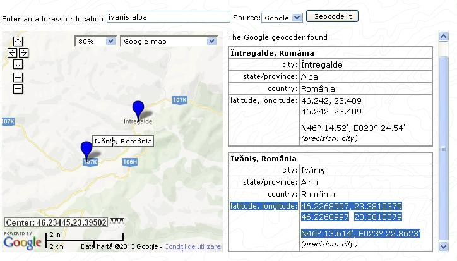
Task: Open the 80% map size dropdown
Action: click(95, 41)
